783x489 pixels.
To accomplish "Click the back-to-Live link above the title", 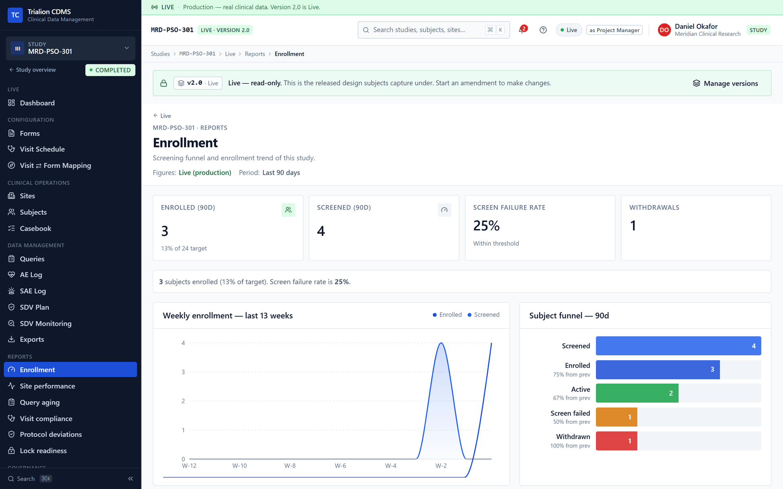I will 162,116.
